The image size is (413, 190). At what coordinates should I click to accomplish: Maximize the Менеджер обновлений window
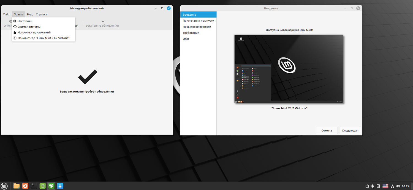[162, 8]
